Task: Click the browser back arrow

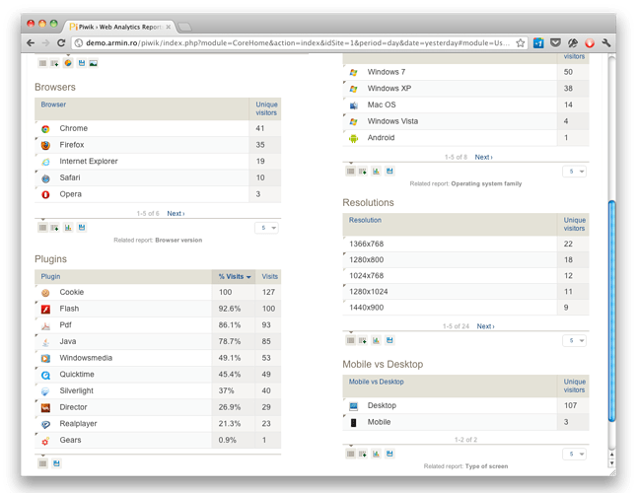Action: [x=31, y=42]
